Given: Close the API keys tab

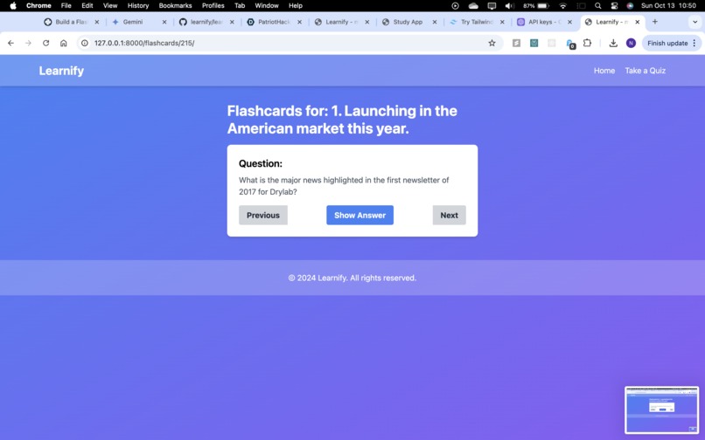Looking at the screenshot, I should (569, 22).
